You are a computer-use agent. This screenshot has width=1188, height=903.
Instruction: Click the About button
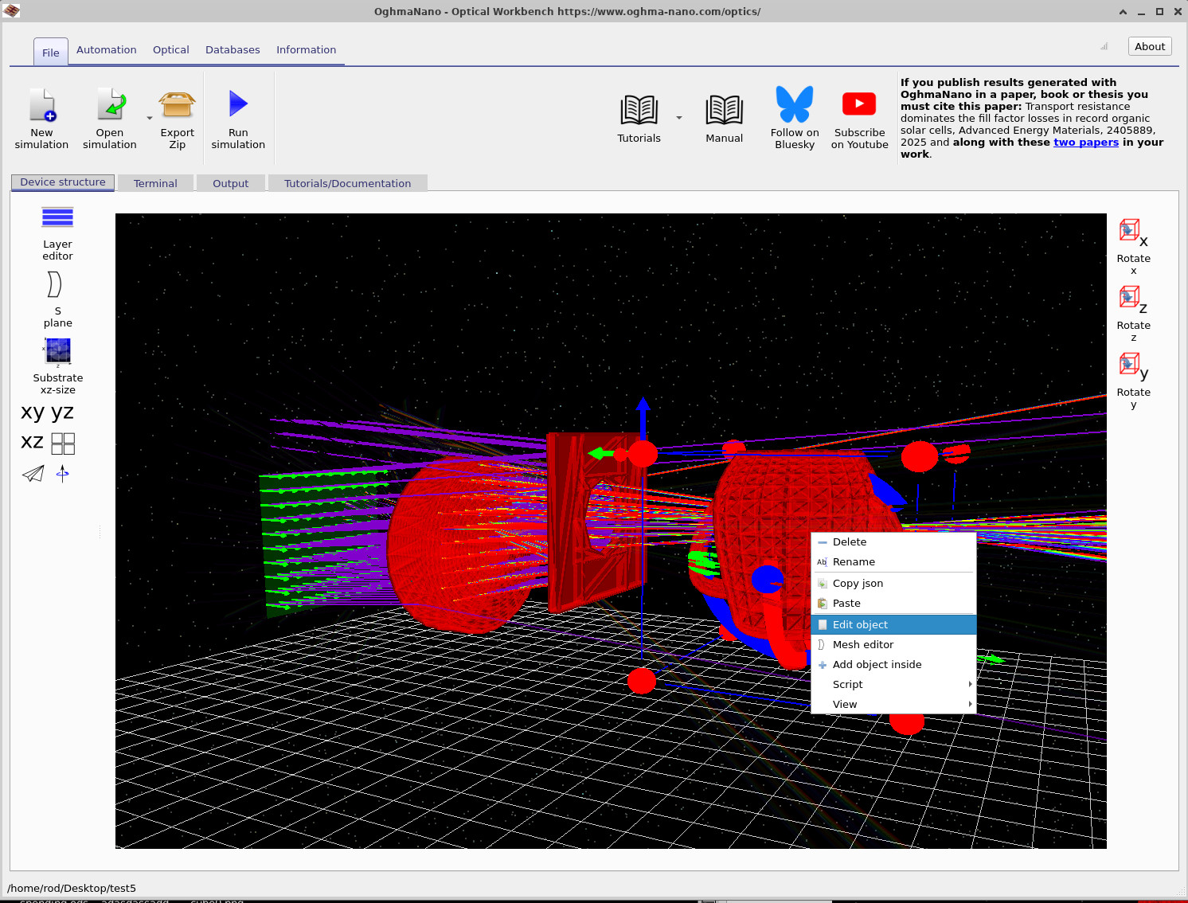(1149, 46)
